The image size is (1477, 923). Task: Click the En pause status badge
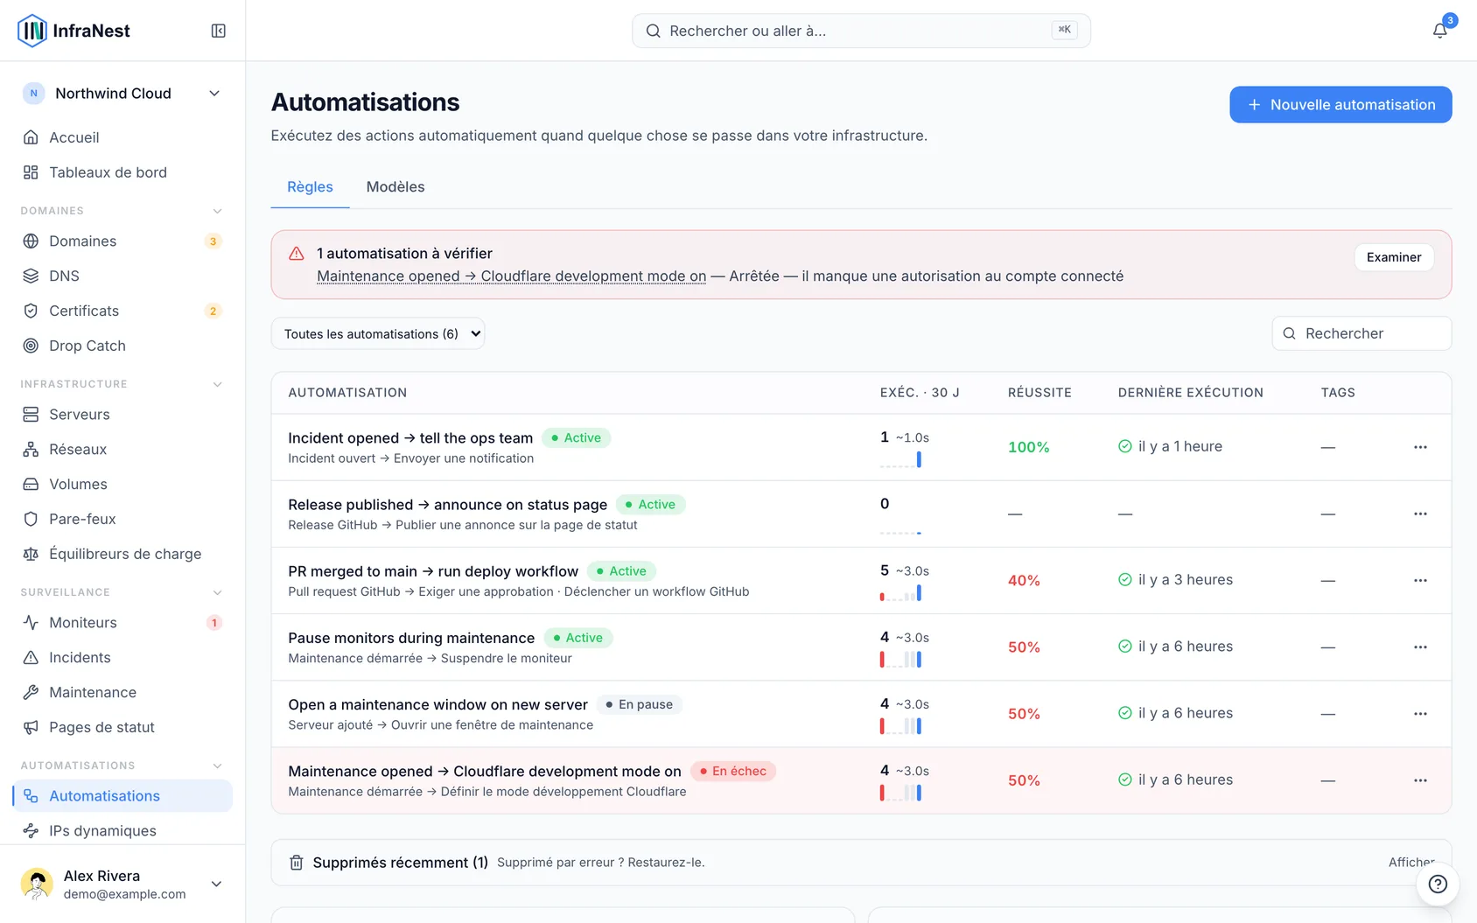[640, 704]
